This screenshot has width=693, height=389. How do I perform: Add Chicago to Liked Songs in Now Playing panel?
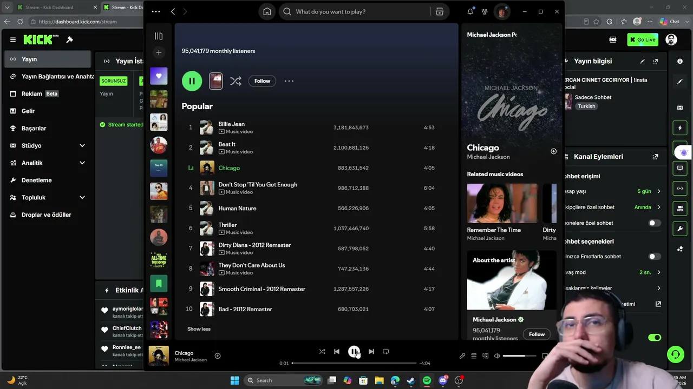pyautogui.click(x=553, y=151)
